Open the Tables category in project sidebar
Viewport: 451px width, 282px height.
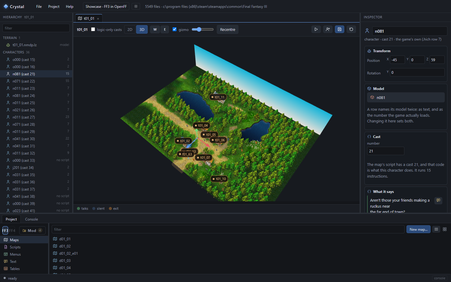point(24,269)
